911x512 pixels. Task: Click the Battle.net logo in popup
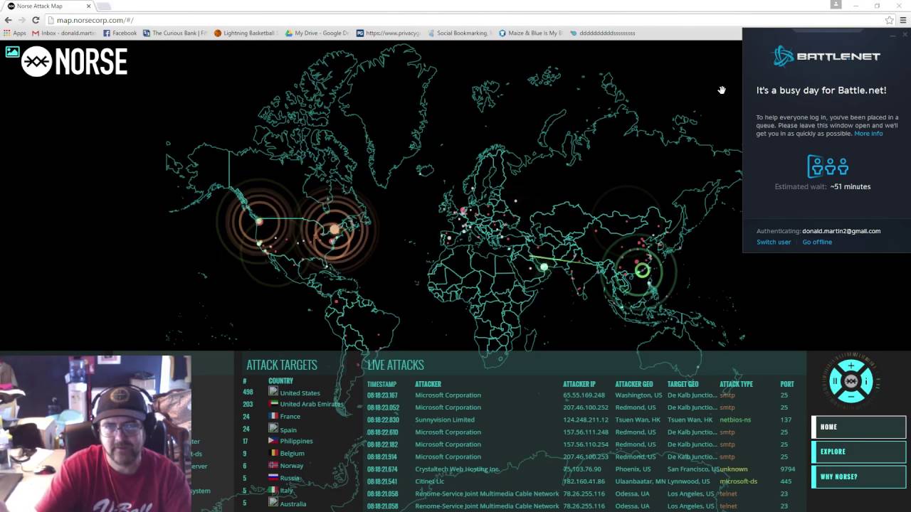point(827,56)
